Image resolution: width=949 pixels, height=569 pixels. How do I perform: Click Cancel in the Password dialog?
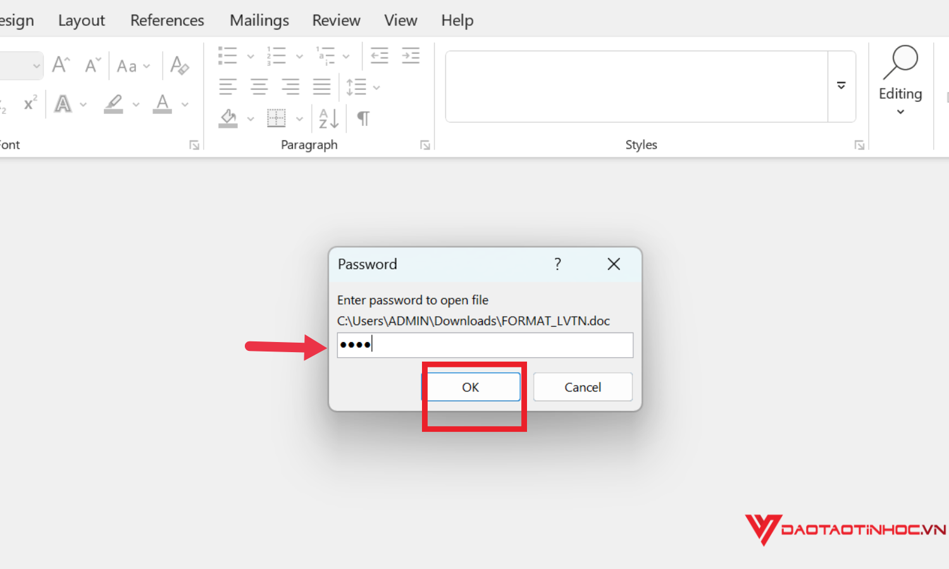click(x=582, y=386)
